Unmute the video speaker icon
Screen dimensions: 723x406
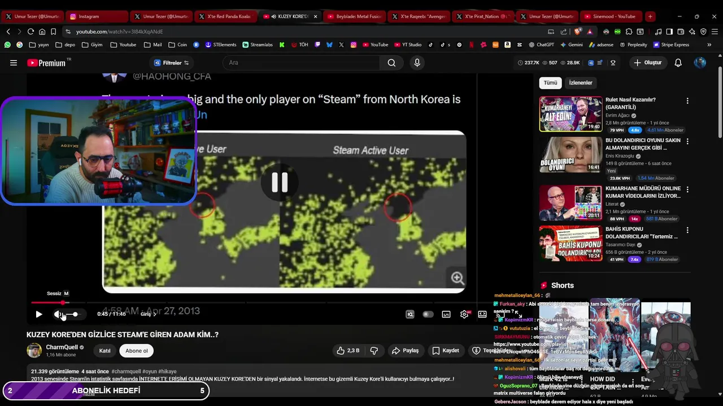click(58, 314)
